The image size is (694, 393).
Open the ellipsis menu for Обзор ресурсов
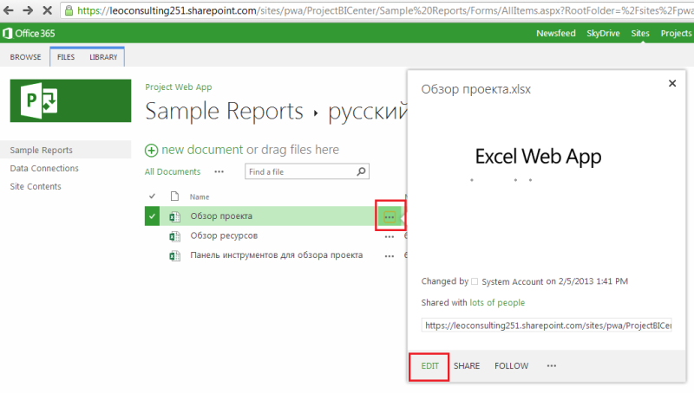point(389,237)
